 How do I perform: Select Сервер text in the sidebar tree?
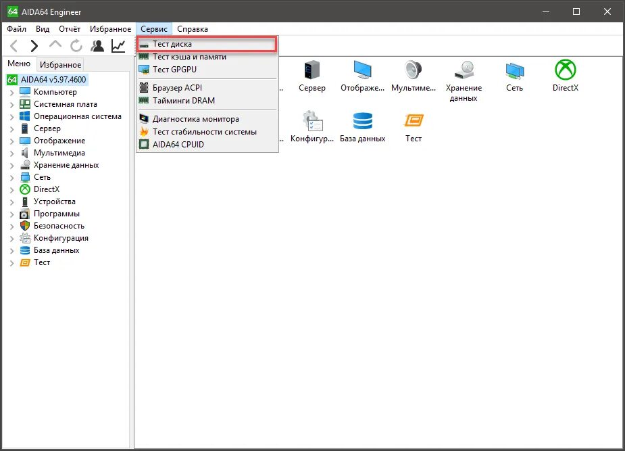(x=47, y=128)
